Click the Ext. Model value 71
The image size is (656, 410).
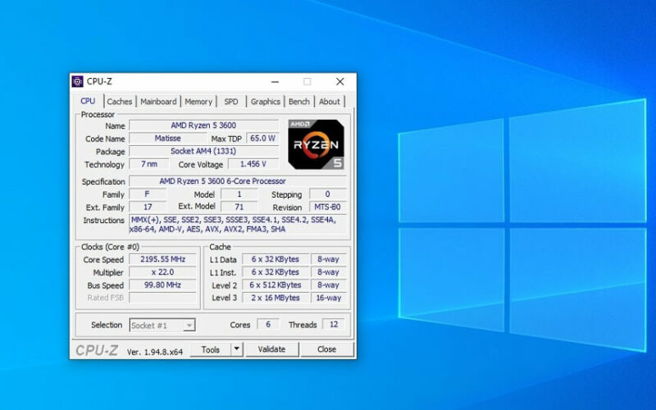click(239, 207)
